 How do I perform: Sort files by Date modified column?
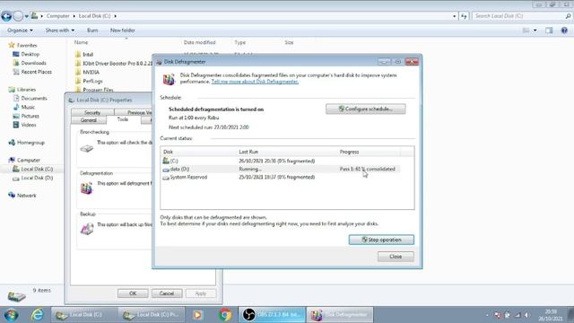(199, 42)
